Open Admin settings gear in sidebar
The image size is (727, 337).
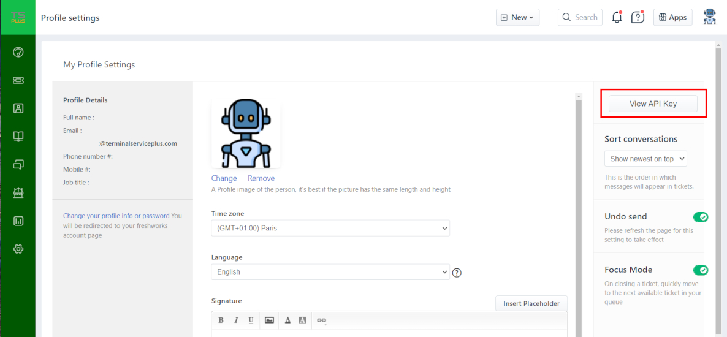[18, 249]
